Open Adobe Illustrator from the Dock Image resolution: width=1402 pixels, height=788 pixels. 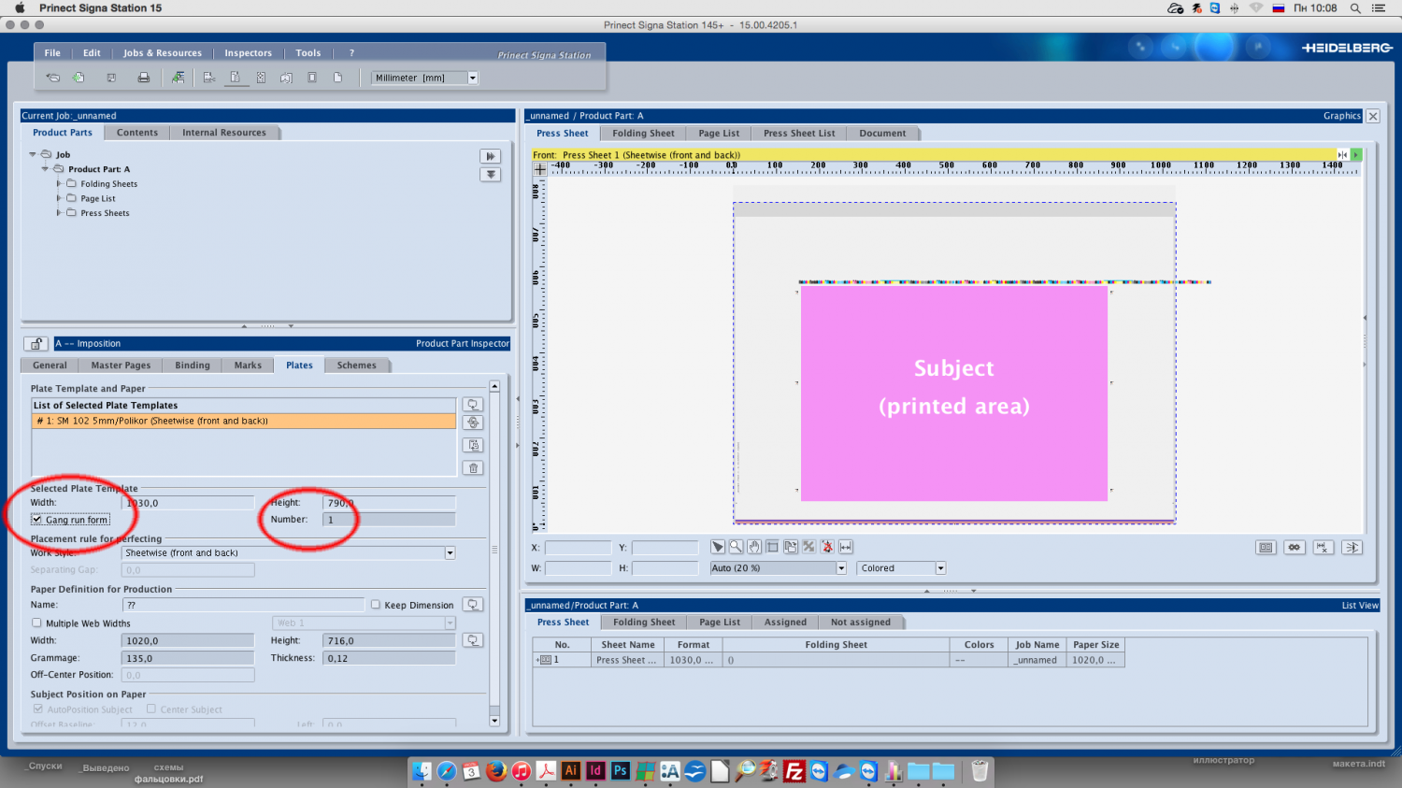(570, 771)
